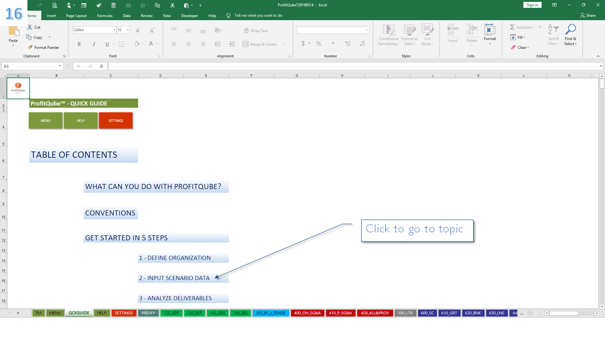This screenshot has height=340, width=605.
Task: Toggle Underline formatting
Action: point(107,44)
